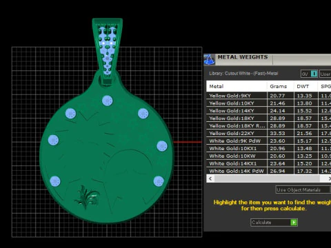
Task: Click the 24.14 grams value
Action: [x=277, y=111]
